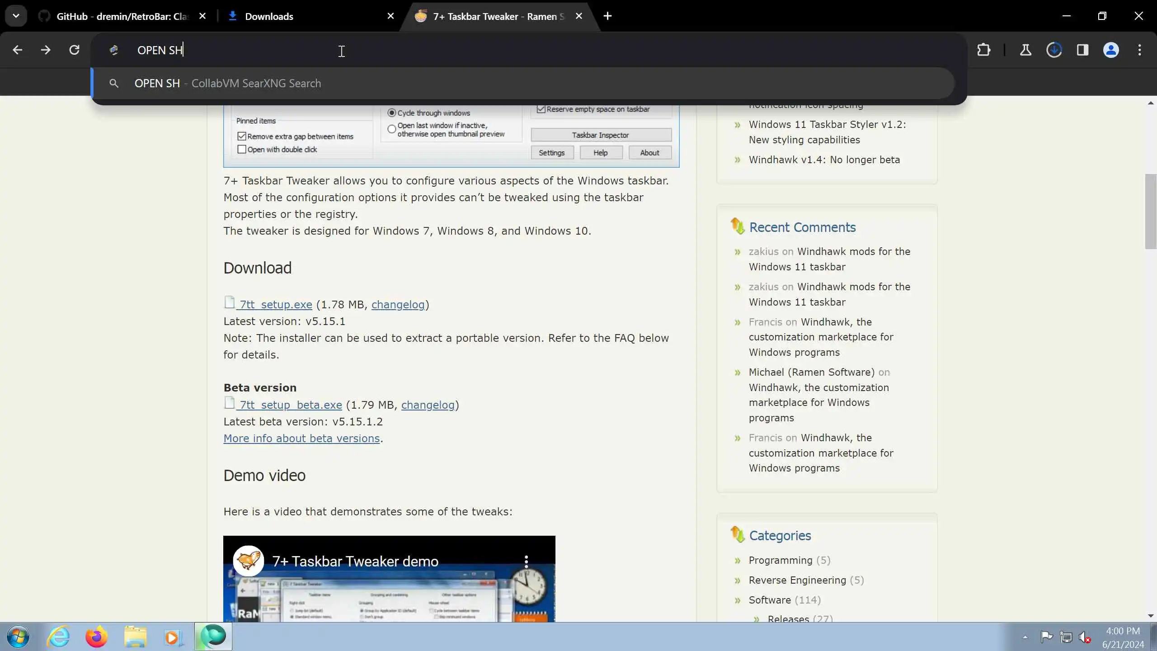Image resolution: width=1157 pixels, height=651 pixels.
Task: Download the 7tt_setup.exe link
Action: tap(276, 305)
